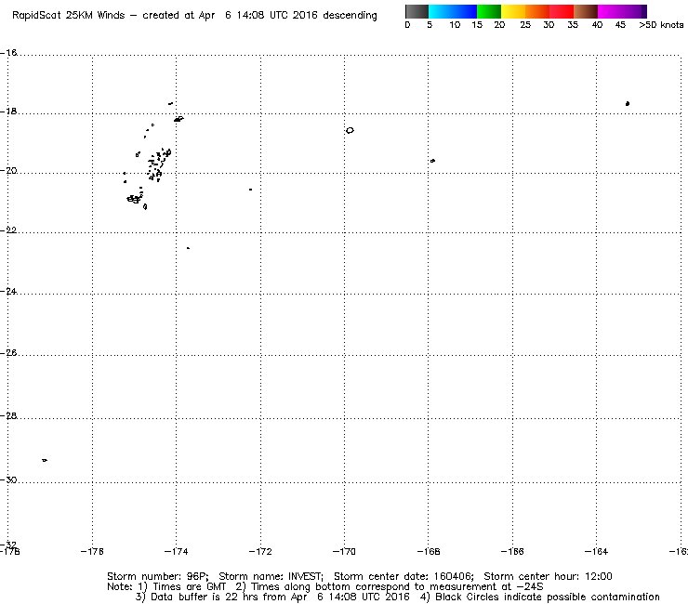This screenshot has width=688, height=604.
Task: Click the cyan-blue 5-15 knots color segment
Action: pos(453,11)
